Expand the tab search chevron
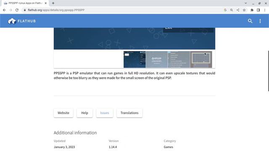 tap(245, 3)
